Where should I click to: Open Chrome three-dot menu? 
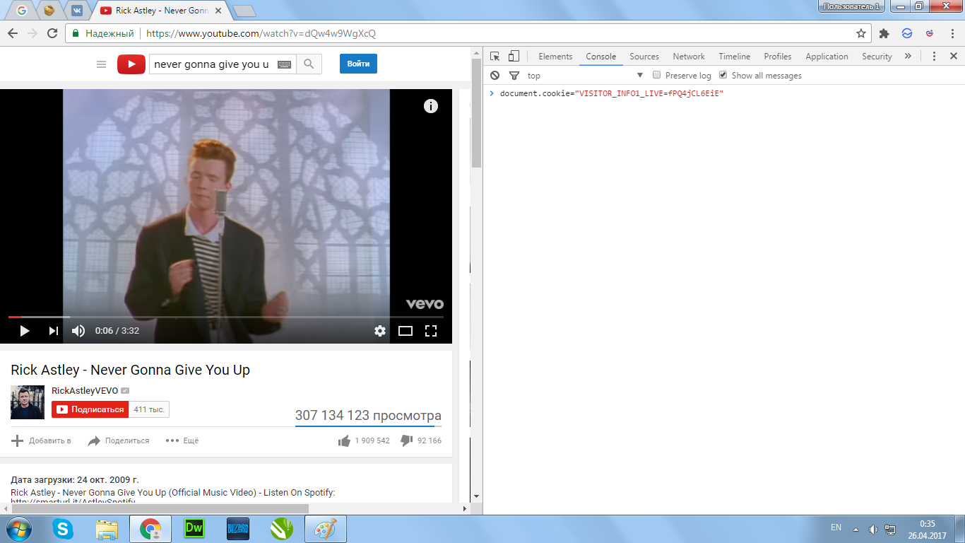coord(951,33)
